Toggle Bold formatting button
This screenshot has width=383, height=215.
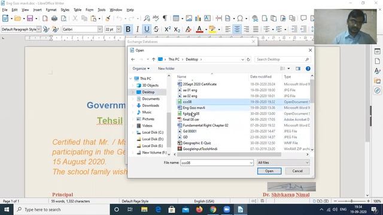point(127,29)
